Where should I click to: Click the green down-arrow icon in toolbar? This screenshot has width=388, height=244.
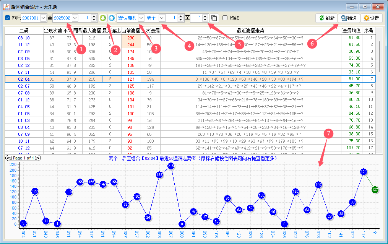coord(103,18)
